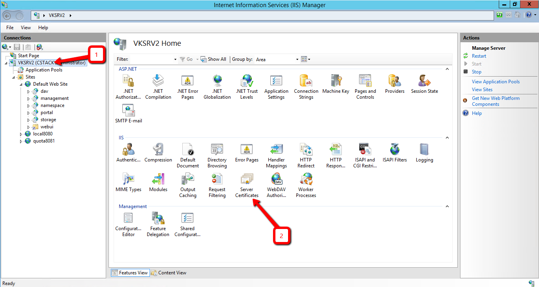Viewport: 539px width, 287px height.
Task: Open Default Document feature
Action: (x=187, y=156)
